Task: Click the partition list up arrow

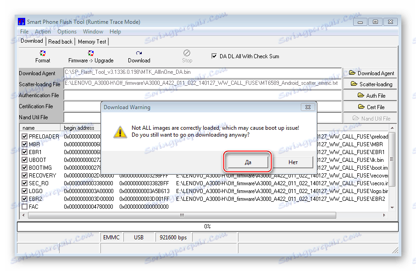Action: [x=393, y=128]
